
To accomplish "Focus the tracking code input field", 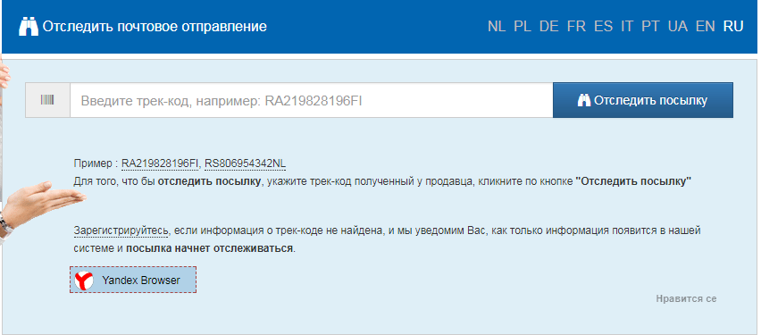I will click(x=311, y=100).
